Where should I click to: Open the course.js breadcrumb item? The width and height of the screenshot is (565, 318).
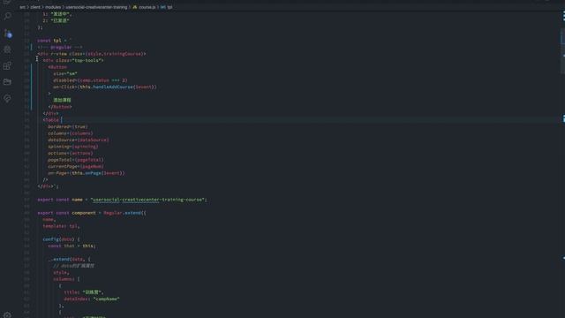[x=147, y=7]
